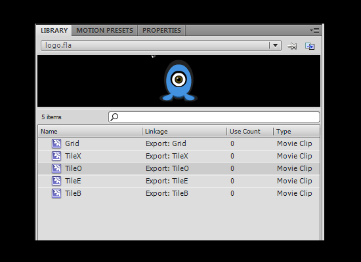Sort items by Linkage column header
The height and width of the screenshot is (262, 361).
(184, 132)
